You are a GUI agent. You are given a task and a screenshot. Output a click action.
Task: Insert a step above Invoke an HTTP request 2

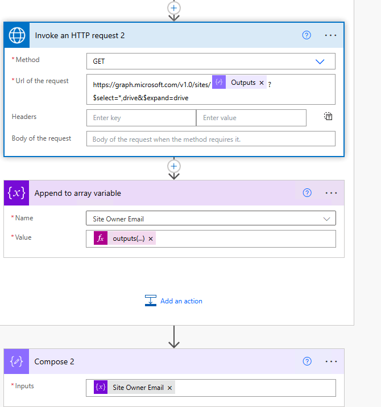[174, 8]
